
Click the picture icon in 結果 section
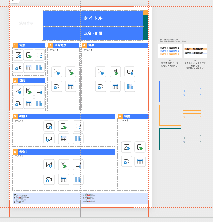(x=101, y=72)
